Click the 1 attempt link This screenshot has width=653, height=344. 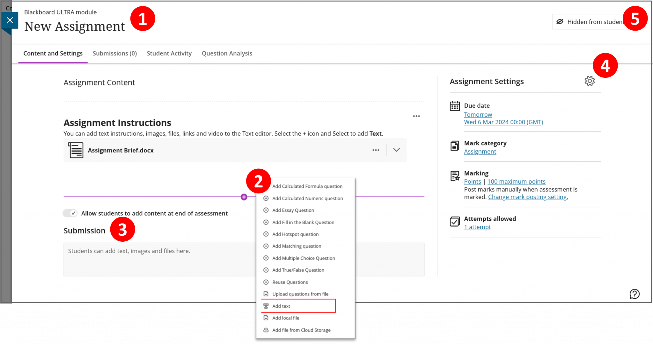[x=477, y=227]
